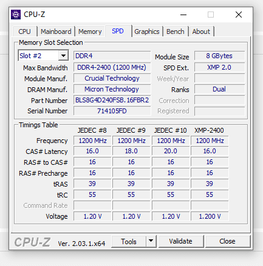Click the empty Week/Year field
263x266 pixels.
point(219,78)
